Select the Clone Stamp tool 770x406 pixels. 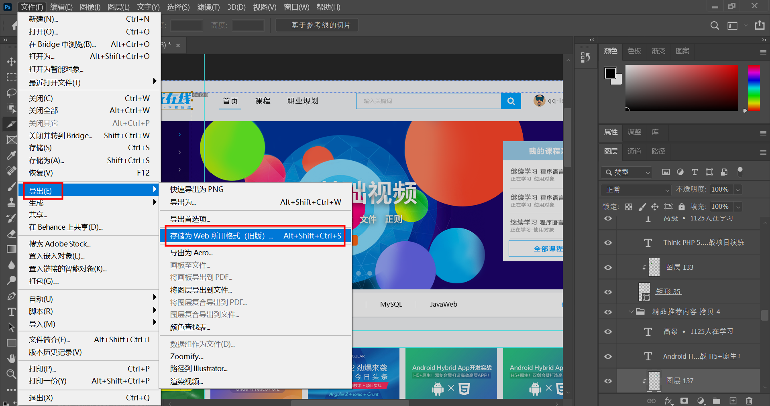tap(11, 202)
